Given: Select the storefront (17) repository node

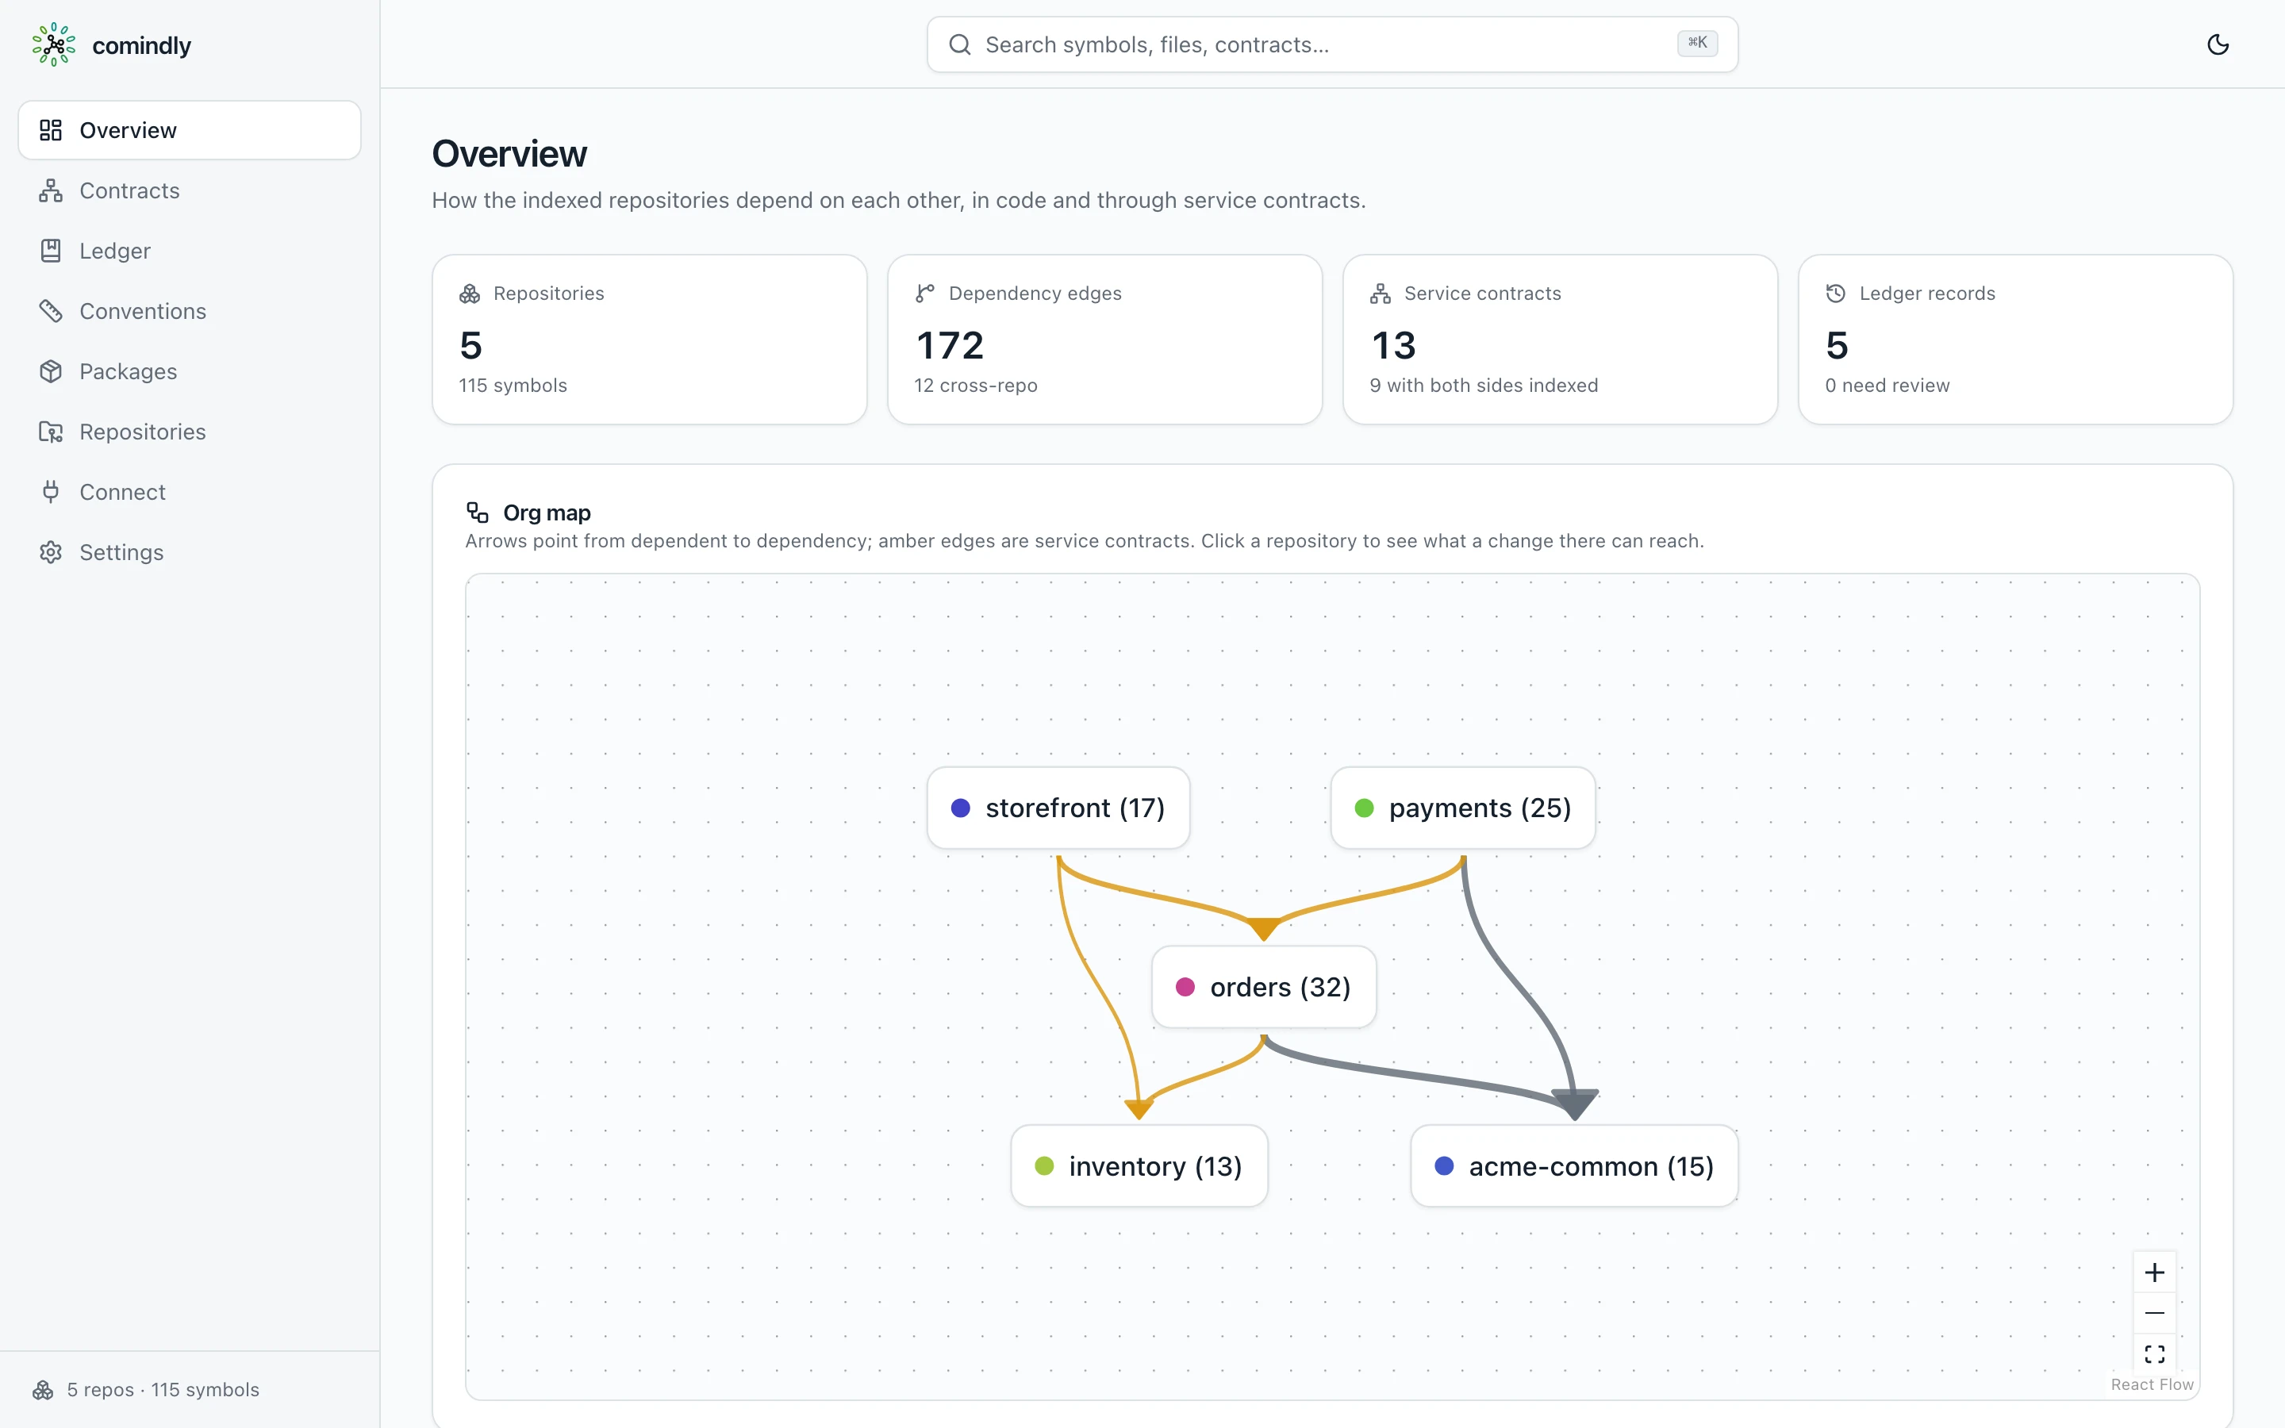Looking at the screenshot, I should click(1058, 808).
